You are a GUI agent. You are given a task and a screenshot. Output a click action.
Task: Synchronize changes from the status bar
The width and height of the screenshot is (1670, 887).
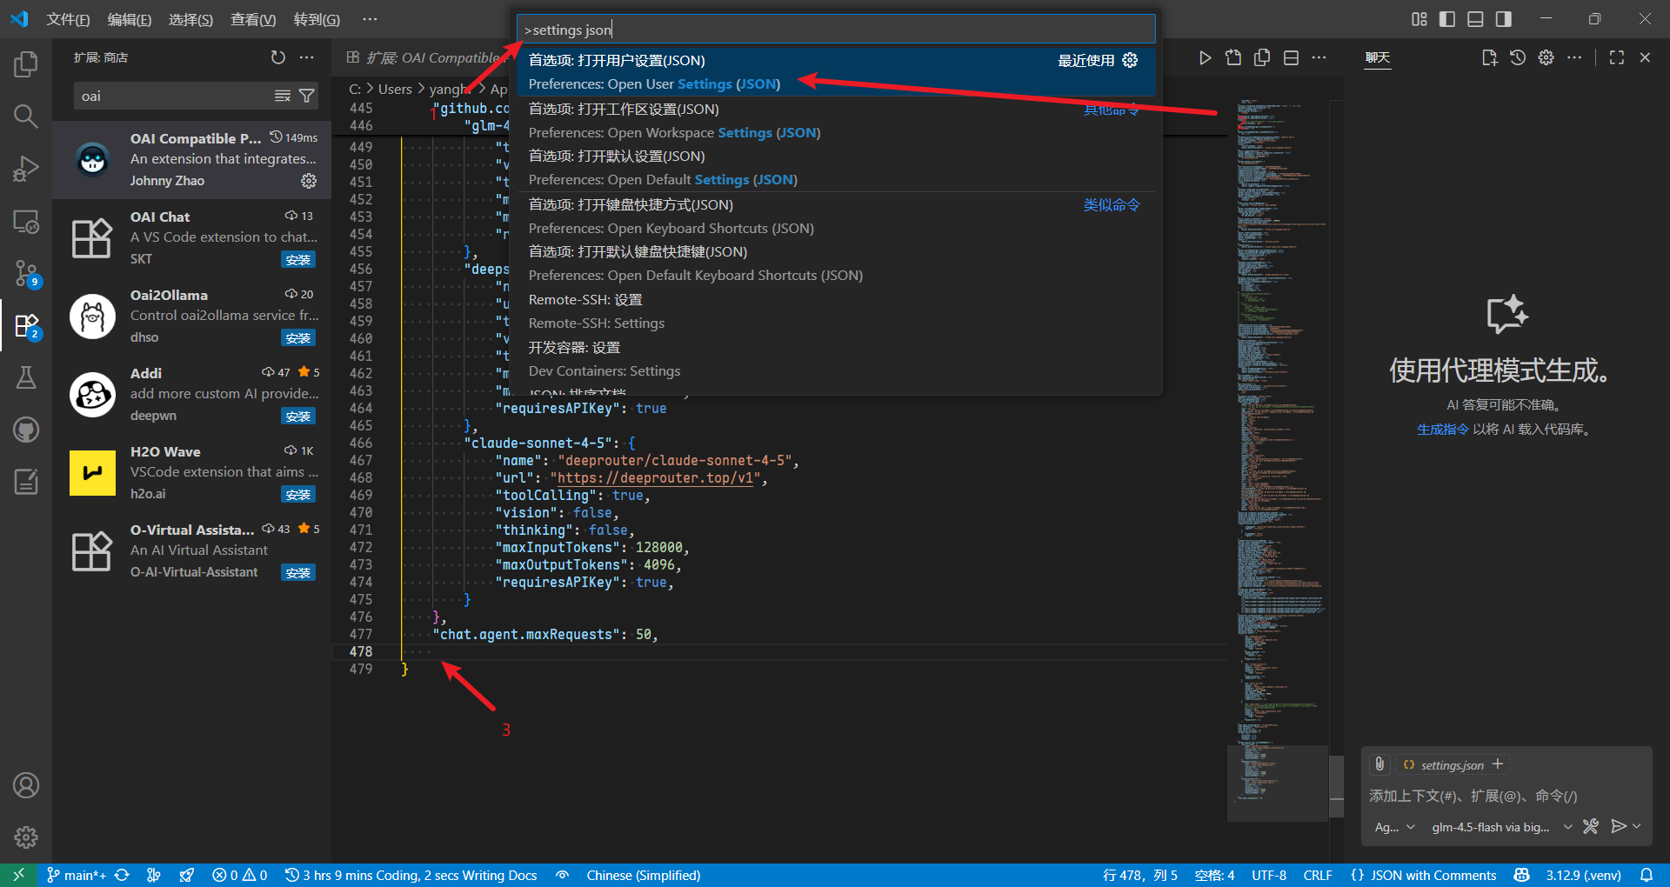tap(122, 875)
